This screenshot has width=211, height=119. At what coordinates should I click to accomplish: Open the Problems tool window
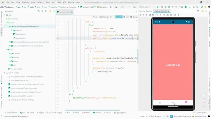[x=86, y=113]
